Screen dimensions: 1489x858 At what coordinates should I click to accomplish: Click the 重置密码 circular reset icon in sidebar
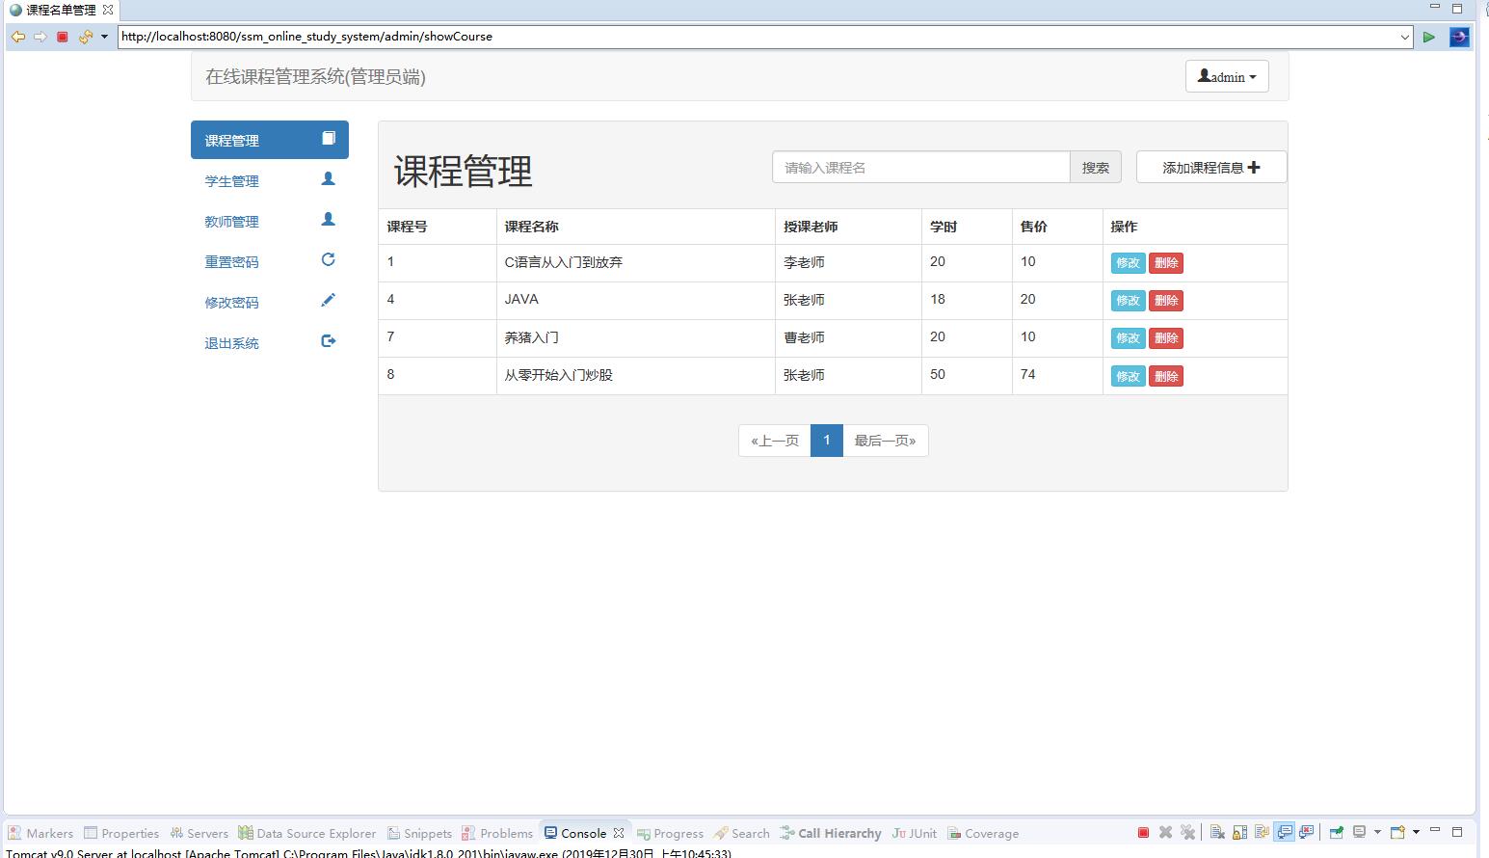(x=328, y=259)
